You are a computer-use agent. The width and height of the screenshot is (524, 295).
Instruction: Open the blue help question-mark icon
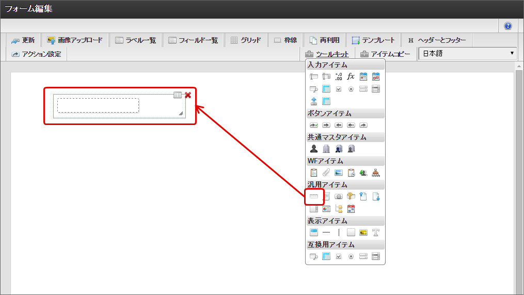pyautogui.click(x=507, y=26)
